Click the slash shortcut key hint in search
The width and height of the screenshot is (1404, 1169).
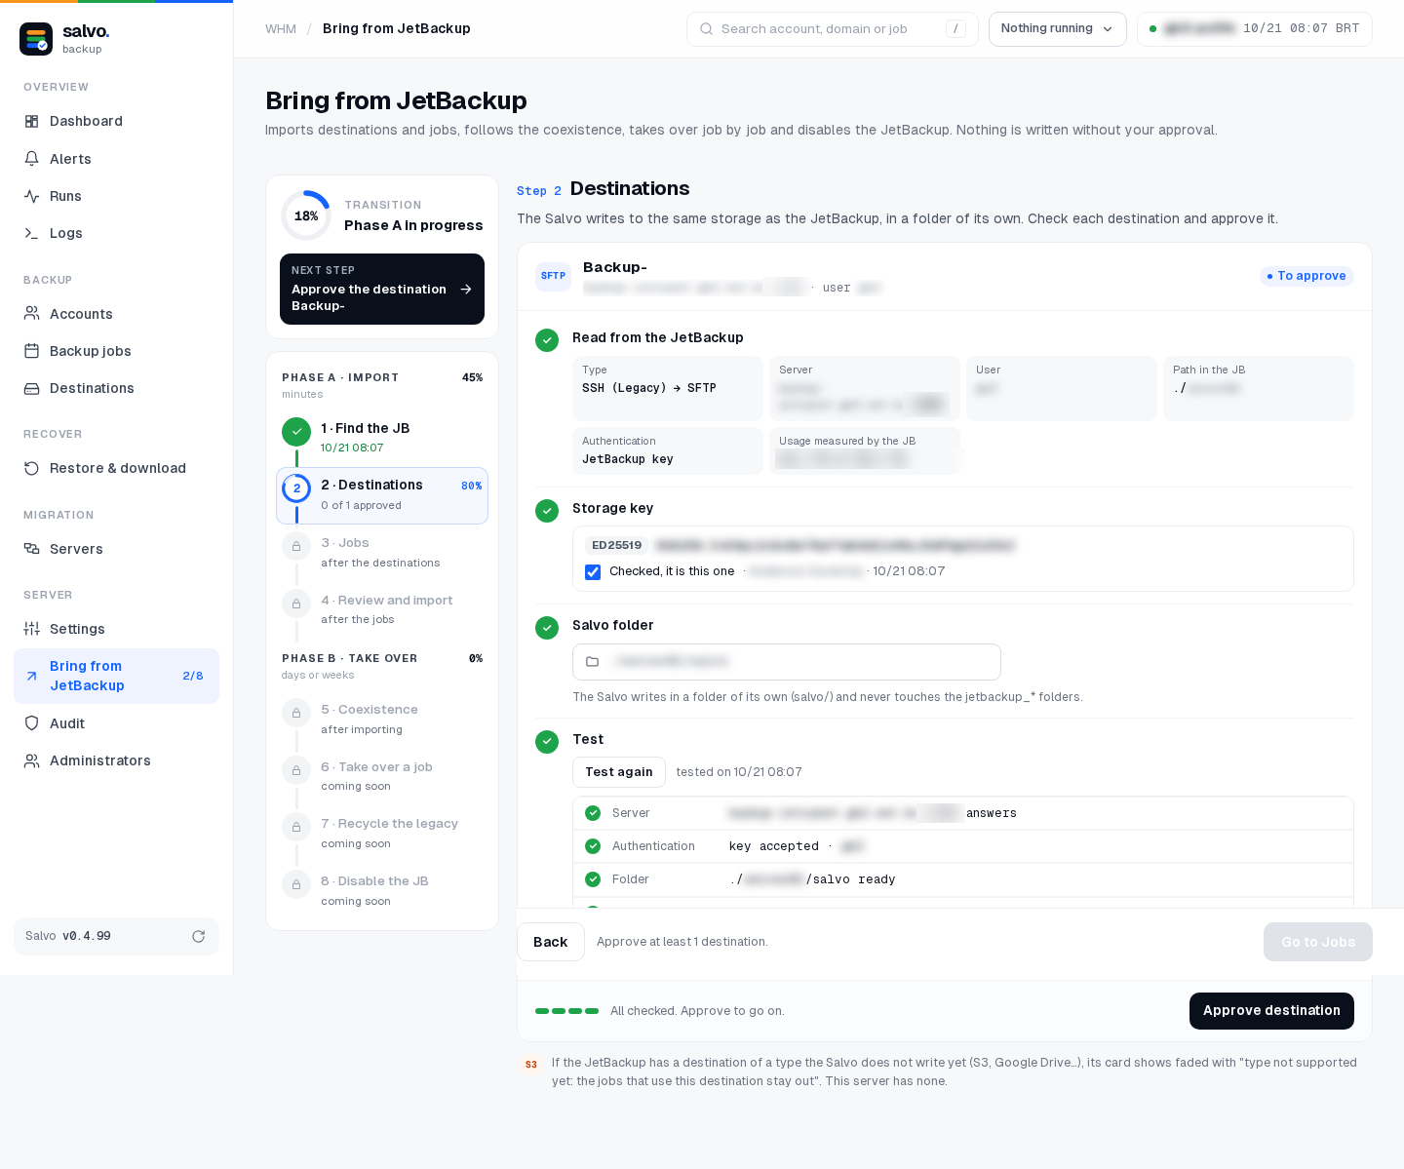pos(955,29)
